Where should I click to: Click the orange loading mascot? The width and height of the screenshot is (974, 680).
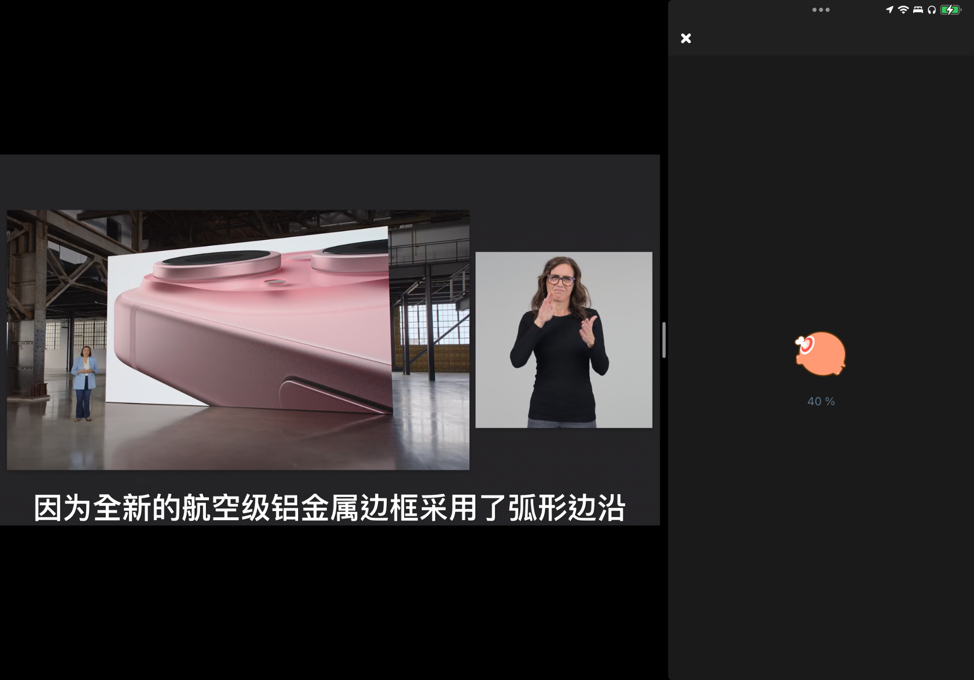(x=820, y=354)
